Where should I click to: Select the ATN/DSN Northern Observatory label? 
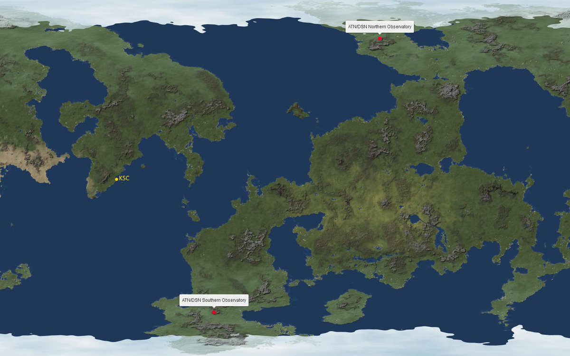[380, 27]
